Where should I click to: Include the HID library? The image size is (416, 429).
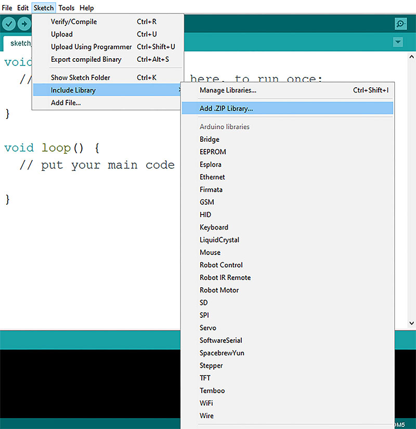[288, 215]
